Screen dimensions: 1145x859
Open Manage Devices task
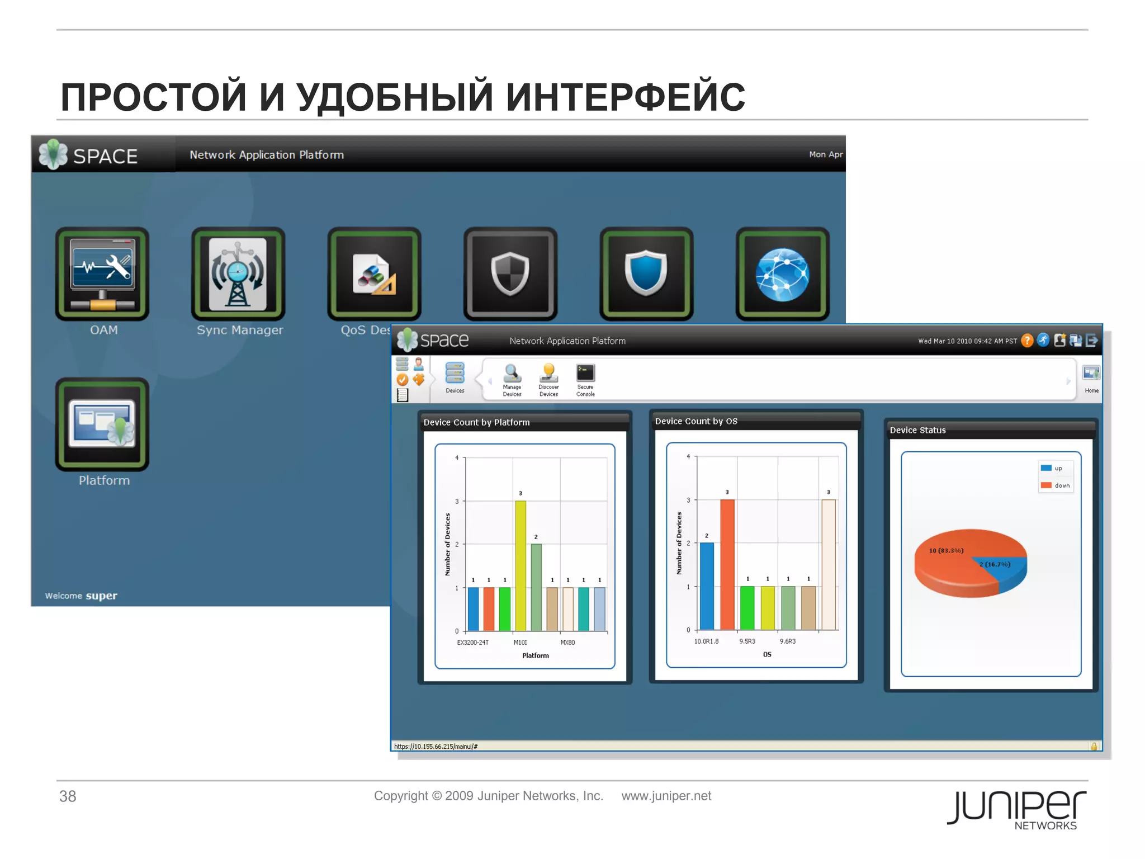pos(512,380)
